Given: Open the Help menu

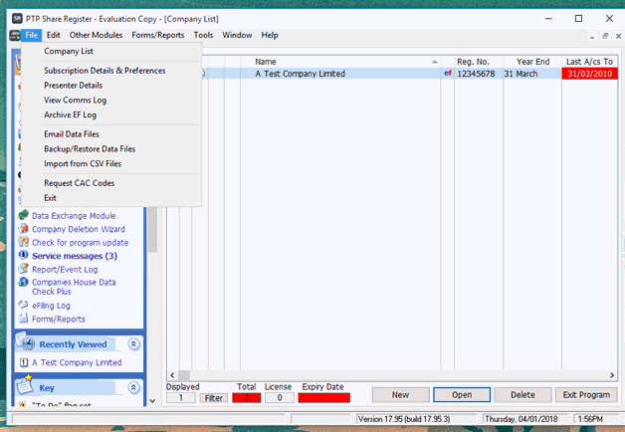Looking at the screenshot, I should (270, 35).
